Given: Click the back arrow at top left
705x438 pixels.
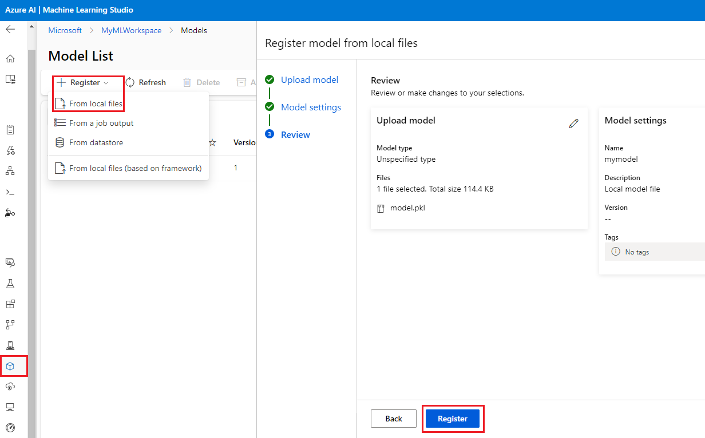Looking at the screenshot, I should (x=10, y=30).
